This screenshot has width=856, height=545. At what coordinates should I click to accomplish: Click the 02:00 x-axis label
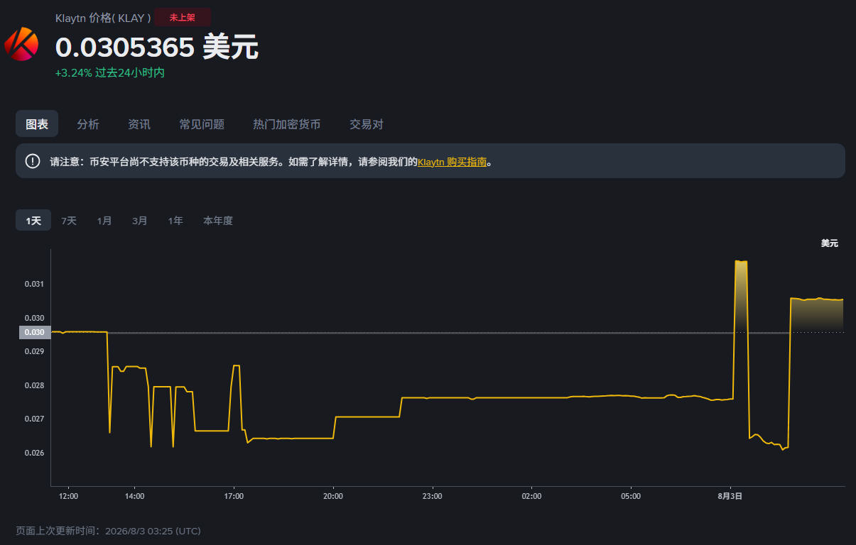pyautogui.click(x=531, y=496)
